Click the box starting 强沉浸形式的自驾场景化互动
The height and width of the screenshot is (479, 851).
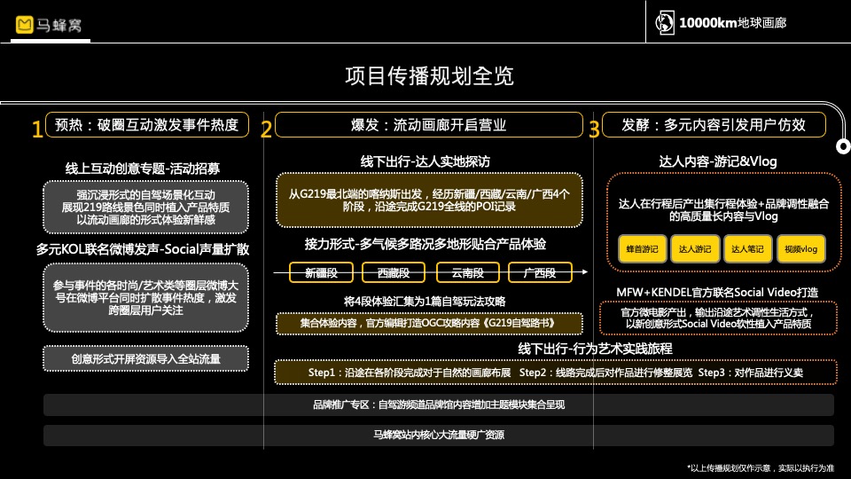145,207
